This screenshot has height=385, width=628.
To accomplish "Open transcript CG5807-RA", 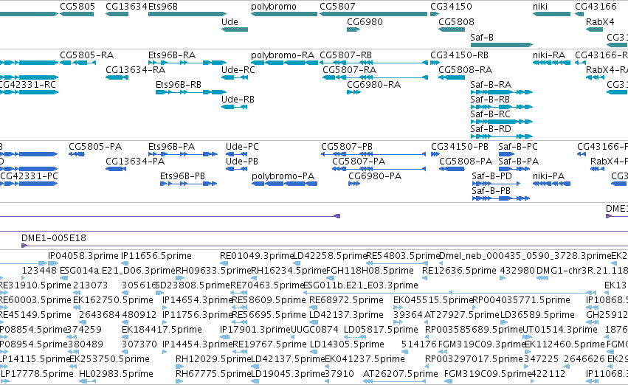I will click(x=349, y=70).
